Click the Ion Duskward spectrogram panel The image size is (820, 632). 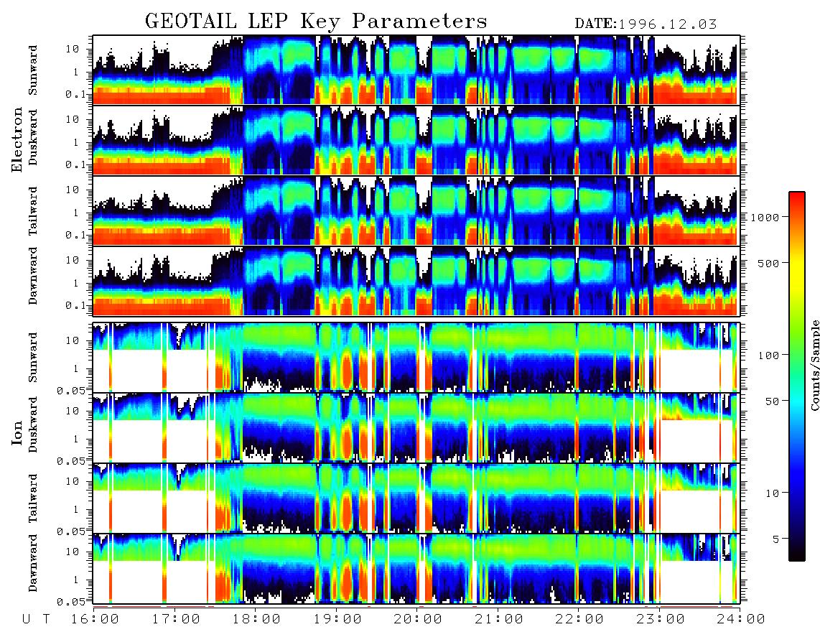(416, 427)
